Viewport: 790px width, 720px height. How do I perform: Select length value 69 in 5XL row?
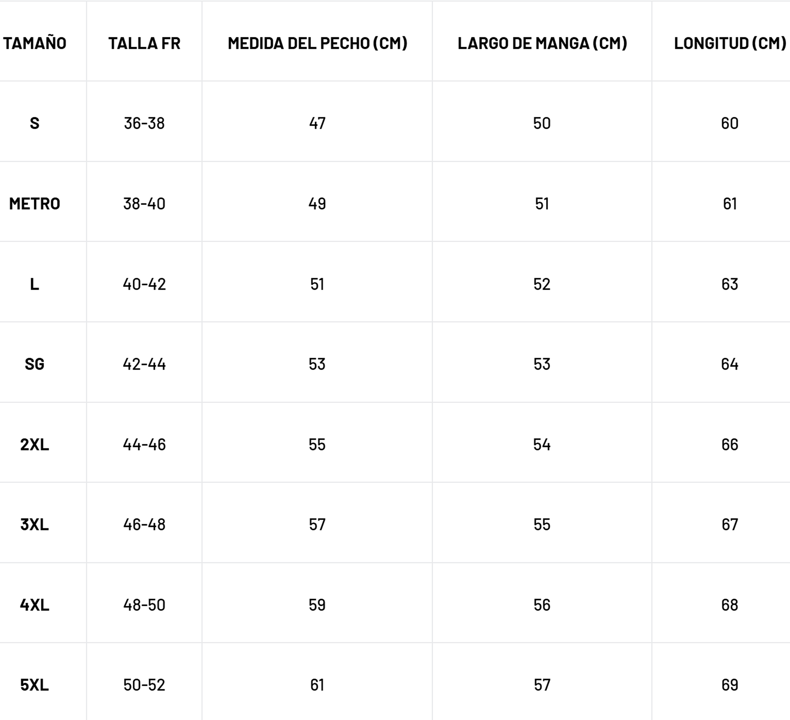730,685
